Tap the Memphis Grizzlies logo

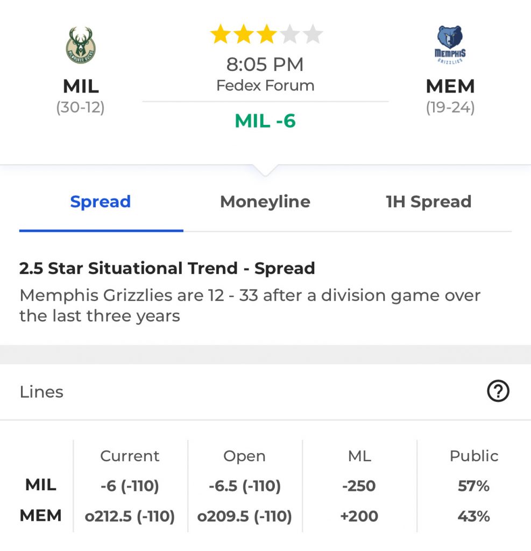tap(450, 45)
